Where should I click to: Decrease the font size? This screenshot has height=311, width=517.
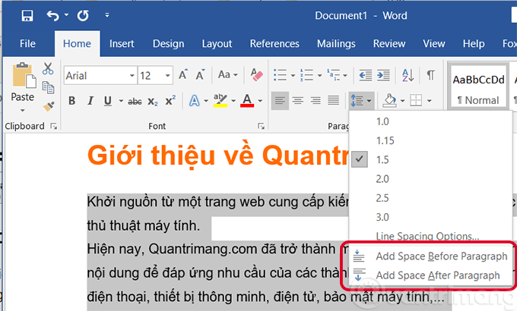click(x=200, y=75)
